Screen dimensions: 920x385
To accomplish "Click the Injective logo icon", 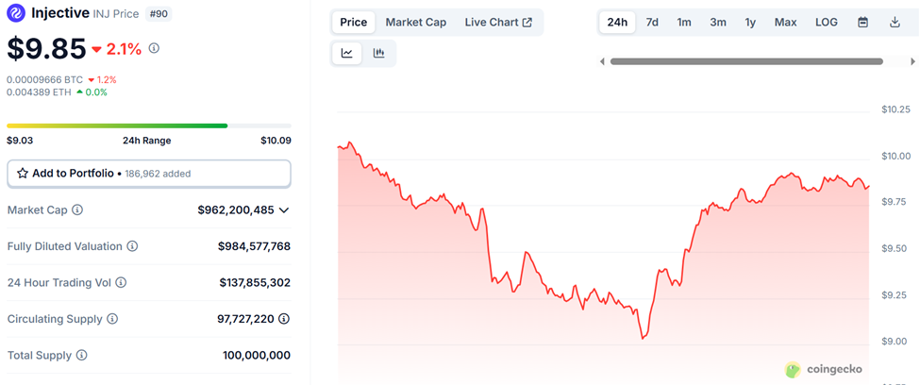I will (16, 12).
